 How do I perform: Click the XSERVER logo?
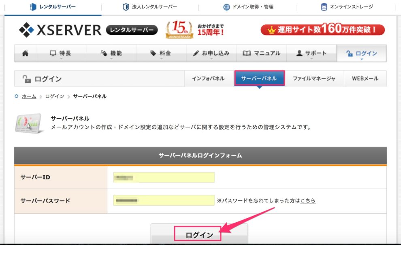click(60, 30)
